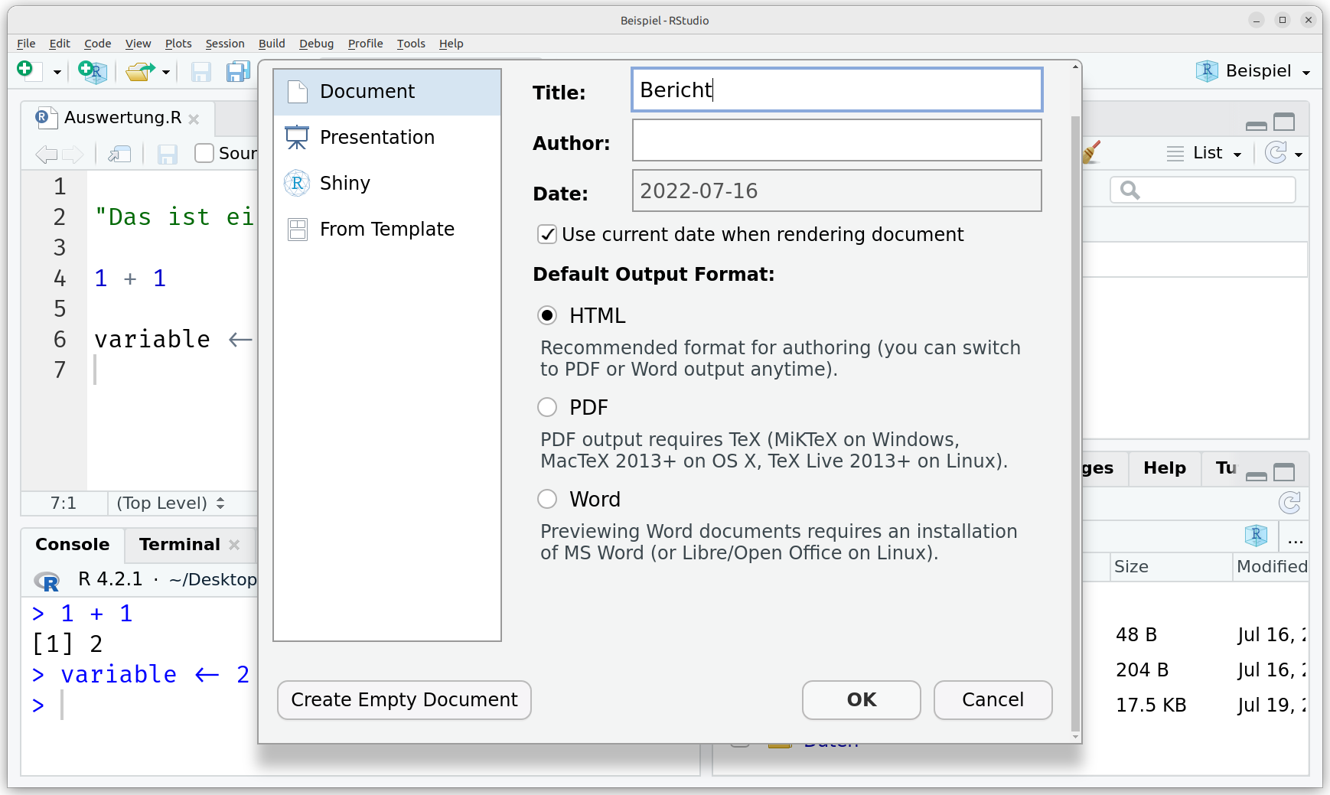Click the Modified column header in Files
1330x795 pixels.
(x=1271, y=567)
